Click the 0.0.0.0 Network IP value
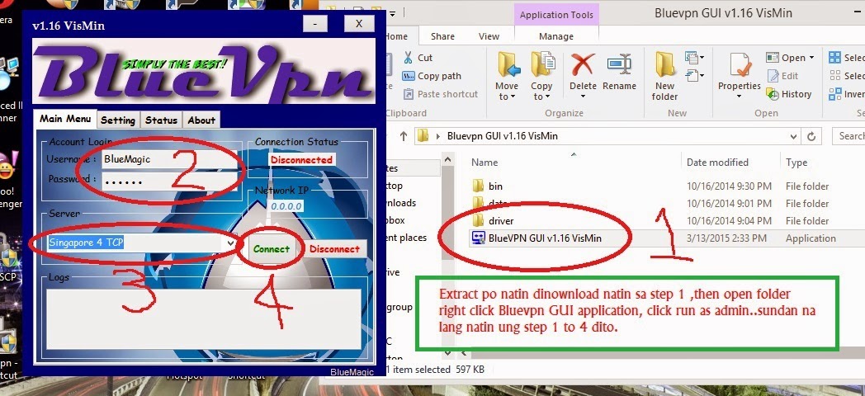 (286, 206)
